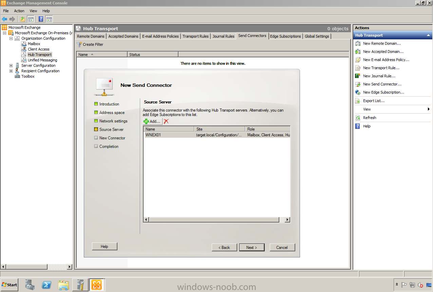Sort the server list by Role column
The height and width of the screenshot is (292, 433).
pos(267,129)
